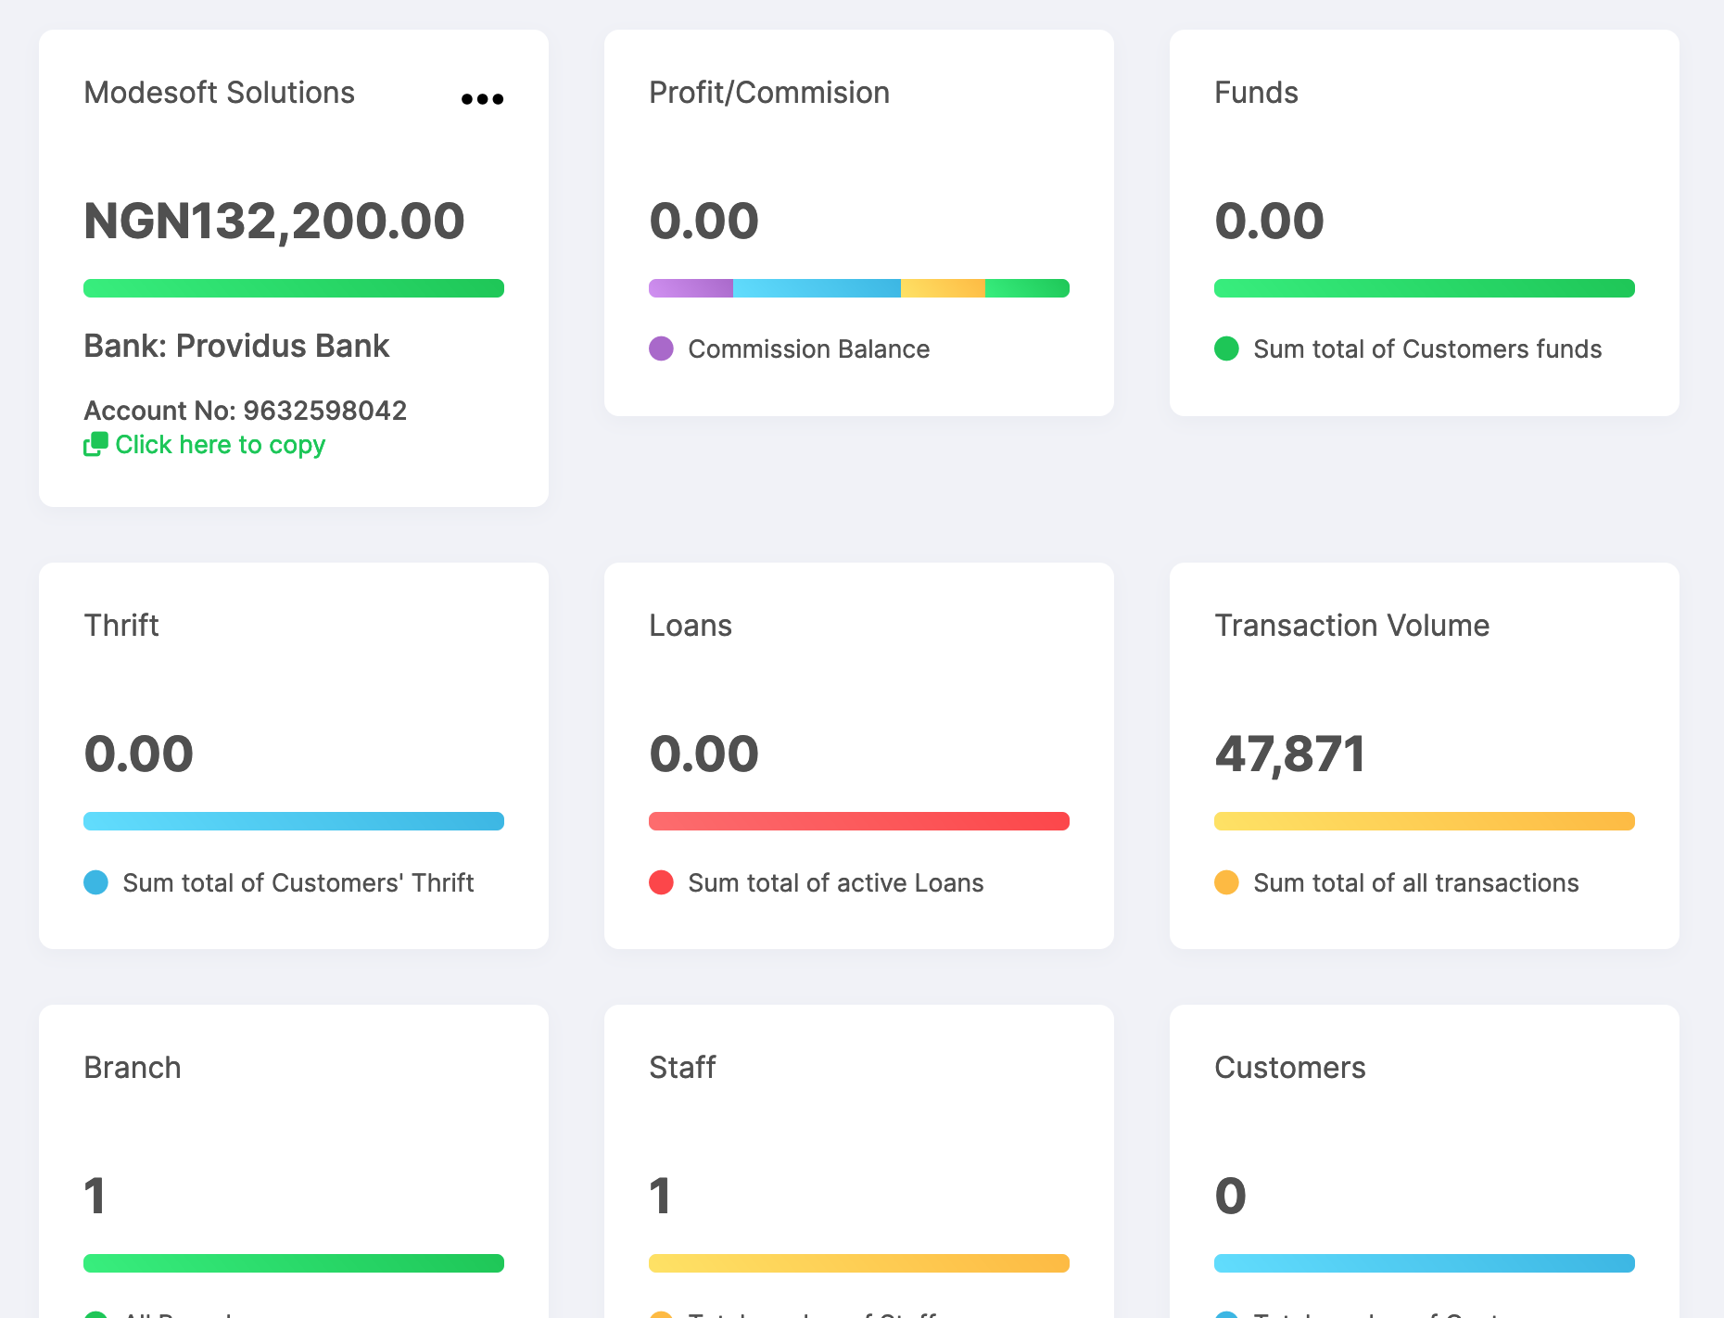Click 'Sum total of active Loans' label
The height and width of the screenshot is (1318, 1724).
836,883
